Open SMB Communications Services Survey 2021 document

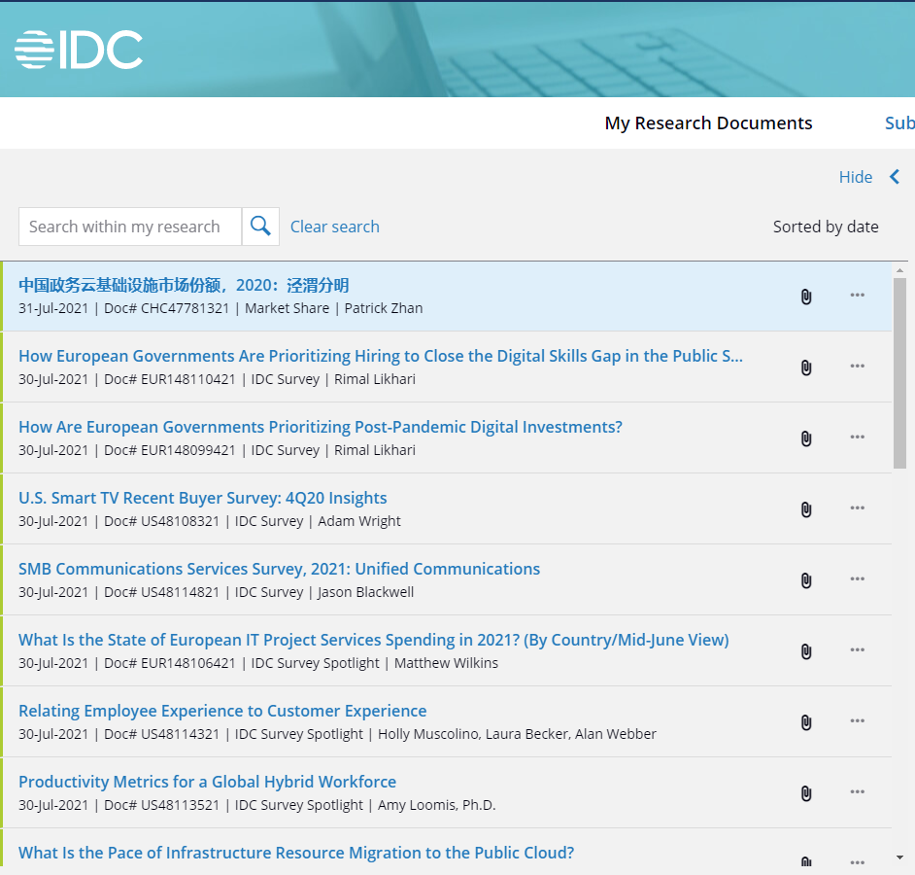pyautogui.click(x=279, y=569)
